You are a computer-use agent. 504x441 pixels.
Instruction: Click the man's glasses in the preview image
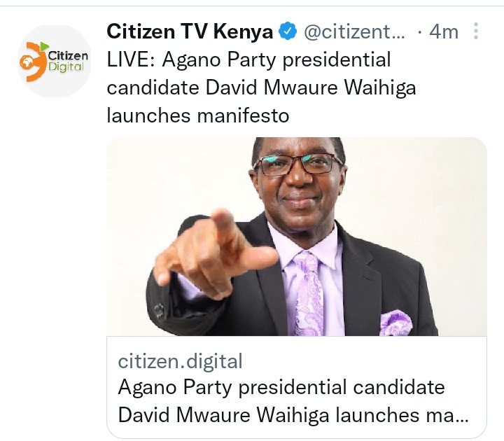[299, 164]
